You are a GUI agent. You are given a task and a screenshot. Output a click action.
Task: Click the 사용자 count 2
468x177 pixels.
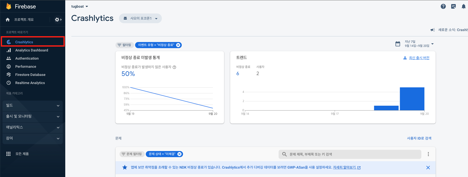(x=258, y=74)
